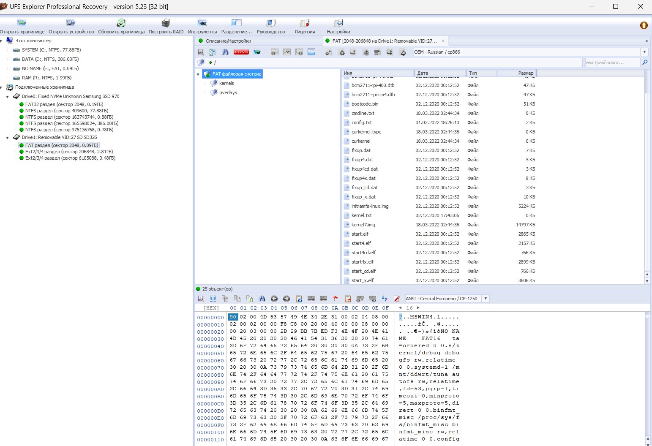
Task: Open the Инструменты tools menu icon
Action: pos(202,23)
